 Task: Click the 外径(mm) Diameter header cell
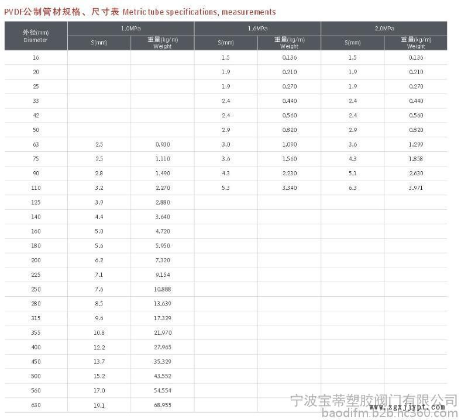tap(36, 36)
